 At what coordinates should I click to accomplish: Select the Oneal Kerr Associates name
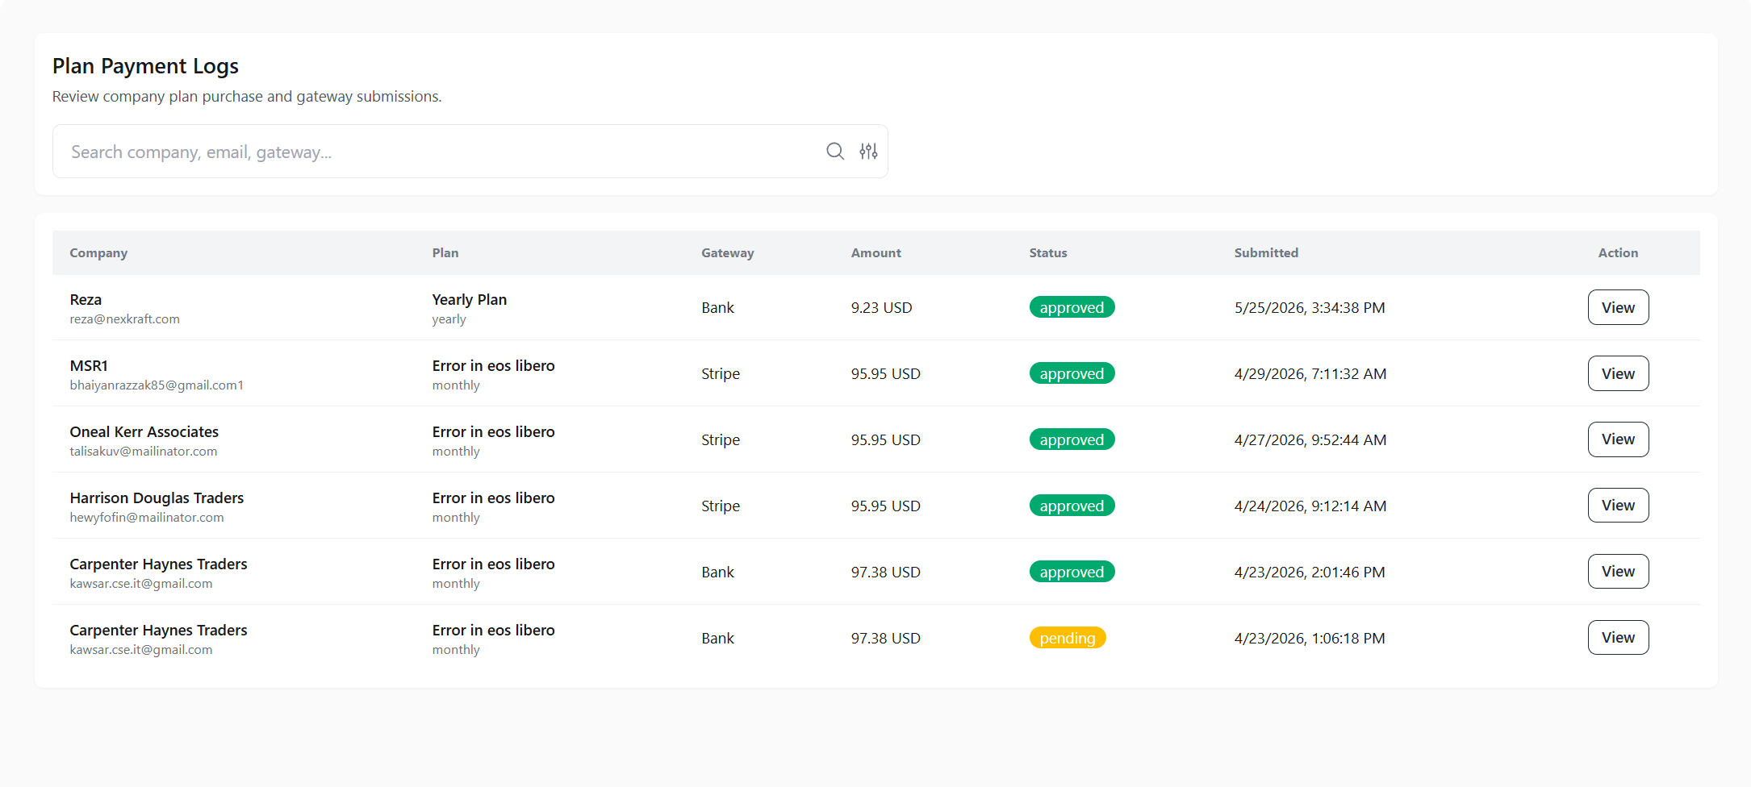pos(144,432)
